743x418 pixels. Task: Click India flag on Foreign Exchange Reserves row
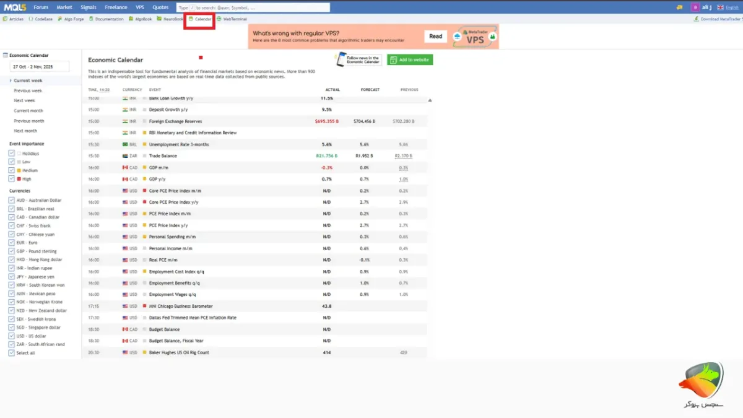click(x=125, y=121)
